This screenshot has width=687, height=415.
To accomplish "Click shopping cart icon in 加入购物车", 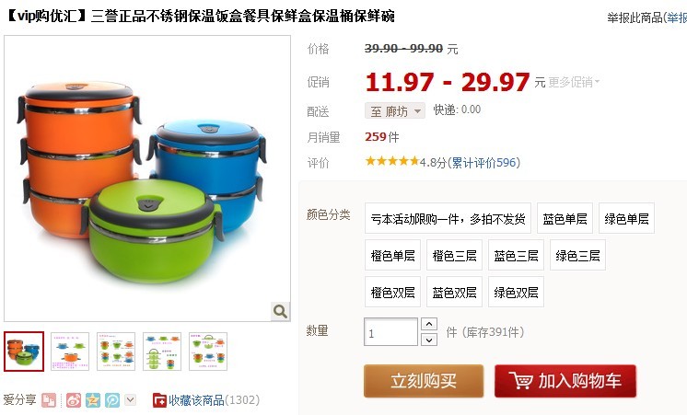I will [x=520, y=381].
